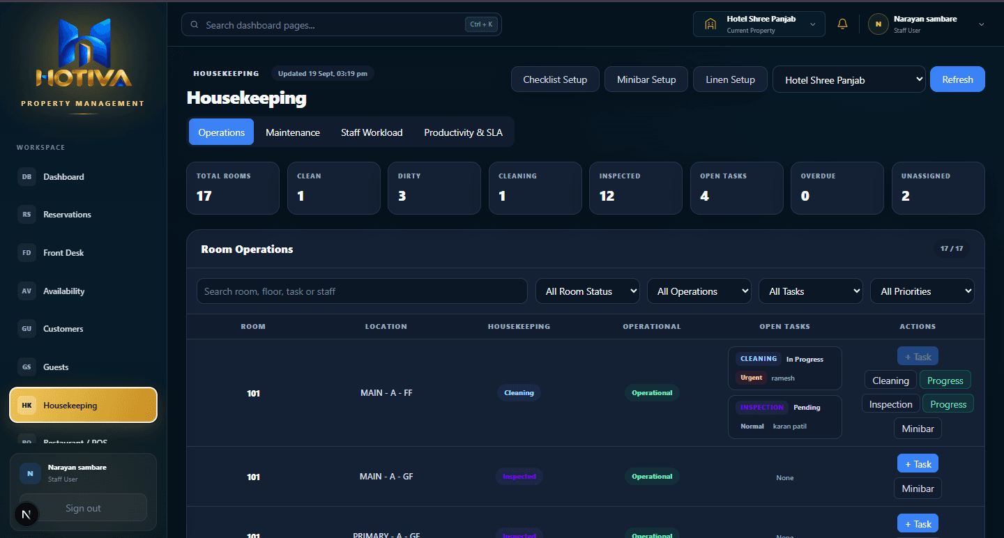Click Progress next to the Inspection action
The image size is (1004, 538).
pyautogui.click(x=948, y=404)
